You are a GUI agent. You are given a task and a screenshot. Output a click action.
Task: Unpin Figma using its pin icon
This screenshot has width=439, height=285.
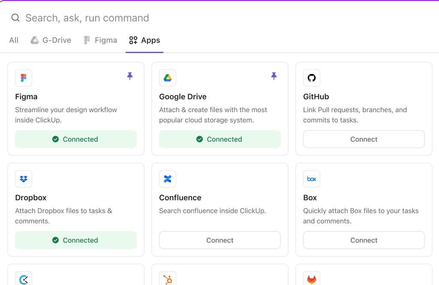(x=130, y=76)
